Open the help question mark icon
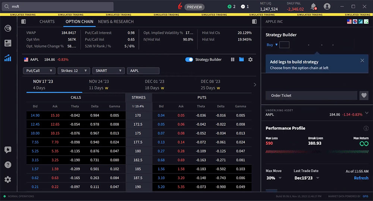The image size is (373, 201). coord(8,165)
